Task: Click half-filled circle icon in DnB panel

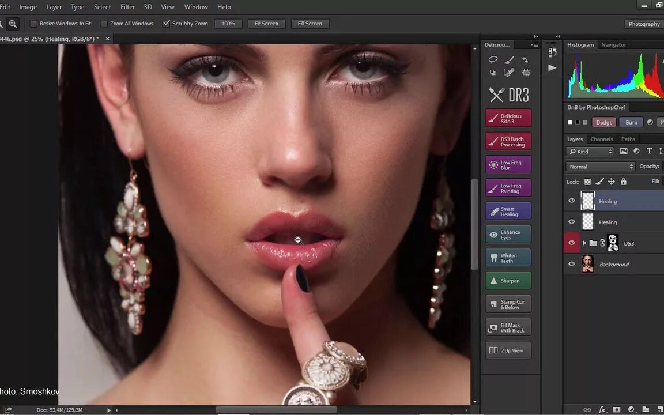Action: click(x=650, y=122)
